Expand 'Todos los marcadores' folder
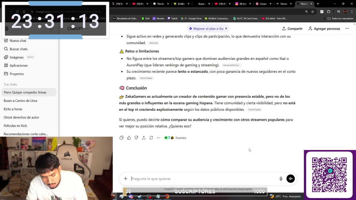 340,19
